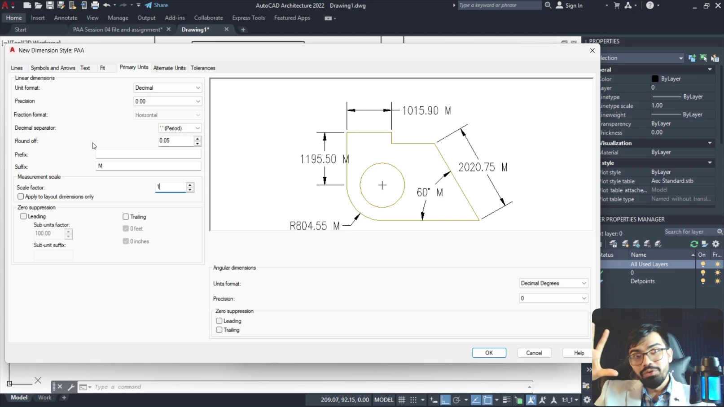
Task: Click OK to confirm the dimension style
Action: [x=489, y=353]
